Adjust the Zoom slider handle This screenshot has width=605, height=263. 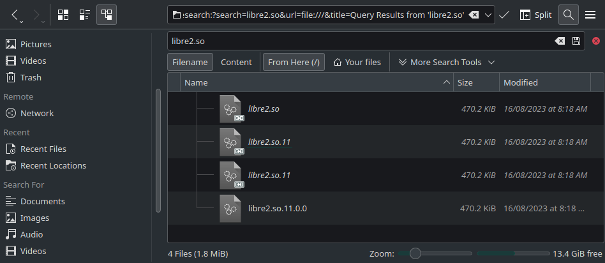click(415, 253)
